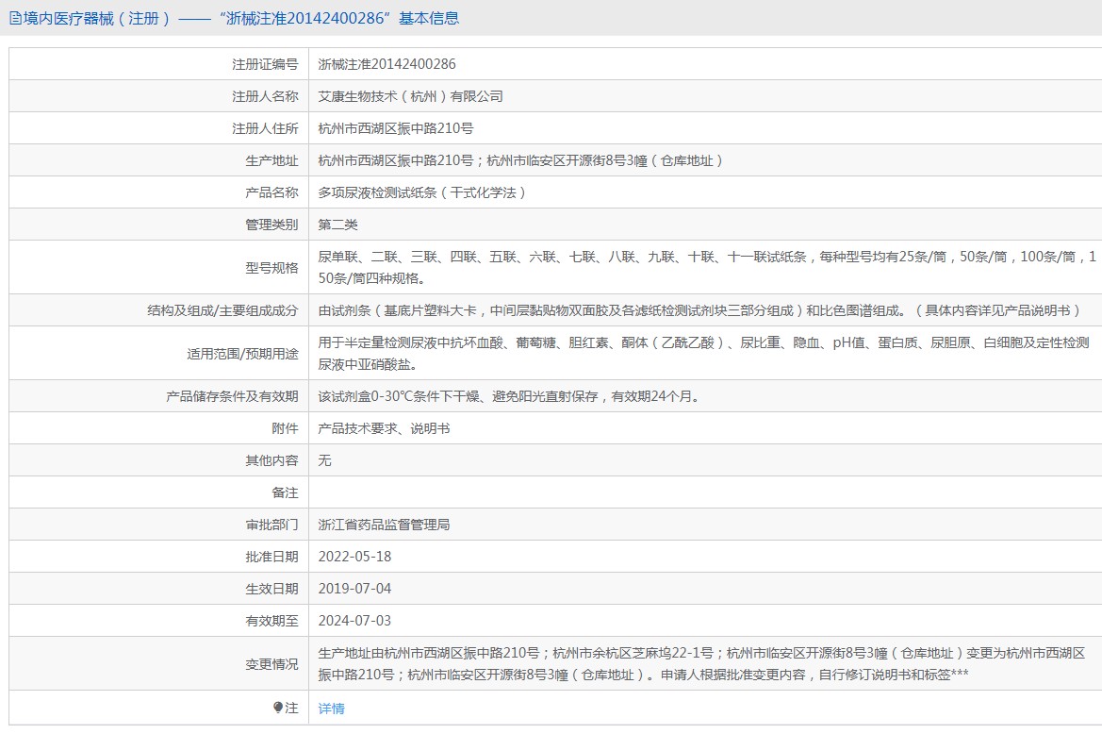Select the page title 境内医疗器械（注册）基本信息
Screen dimensions: 1102x734
(234, 18)
